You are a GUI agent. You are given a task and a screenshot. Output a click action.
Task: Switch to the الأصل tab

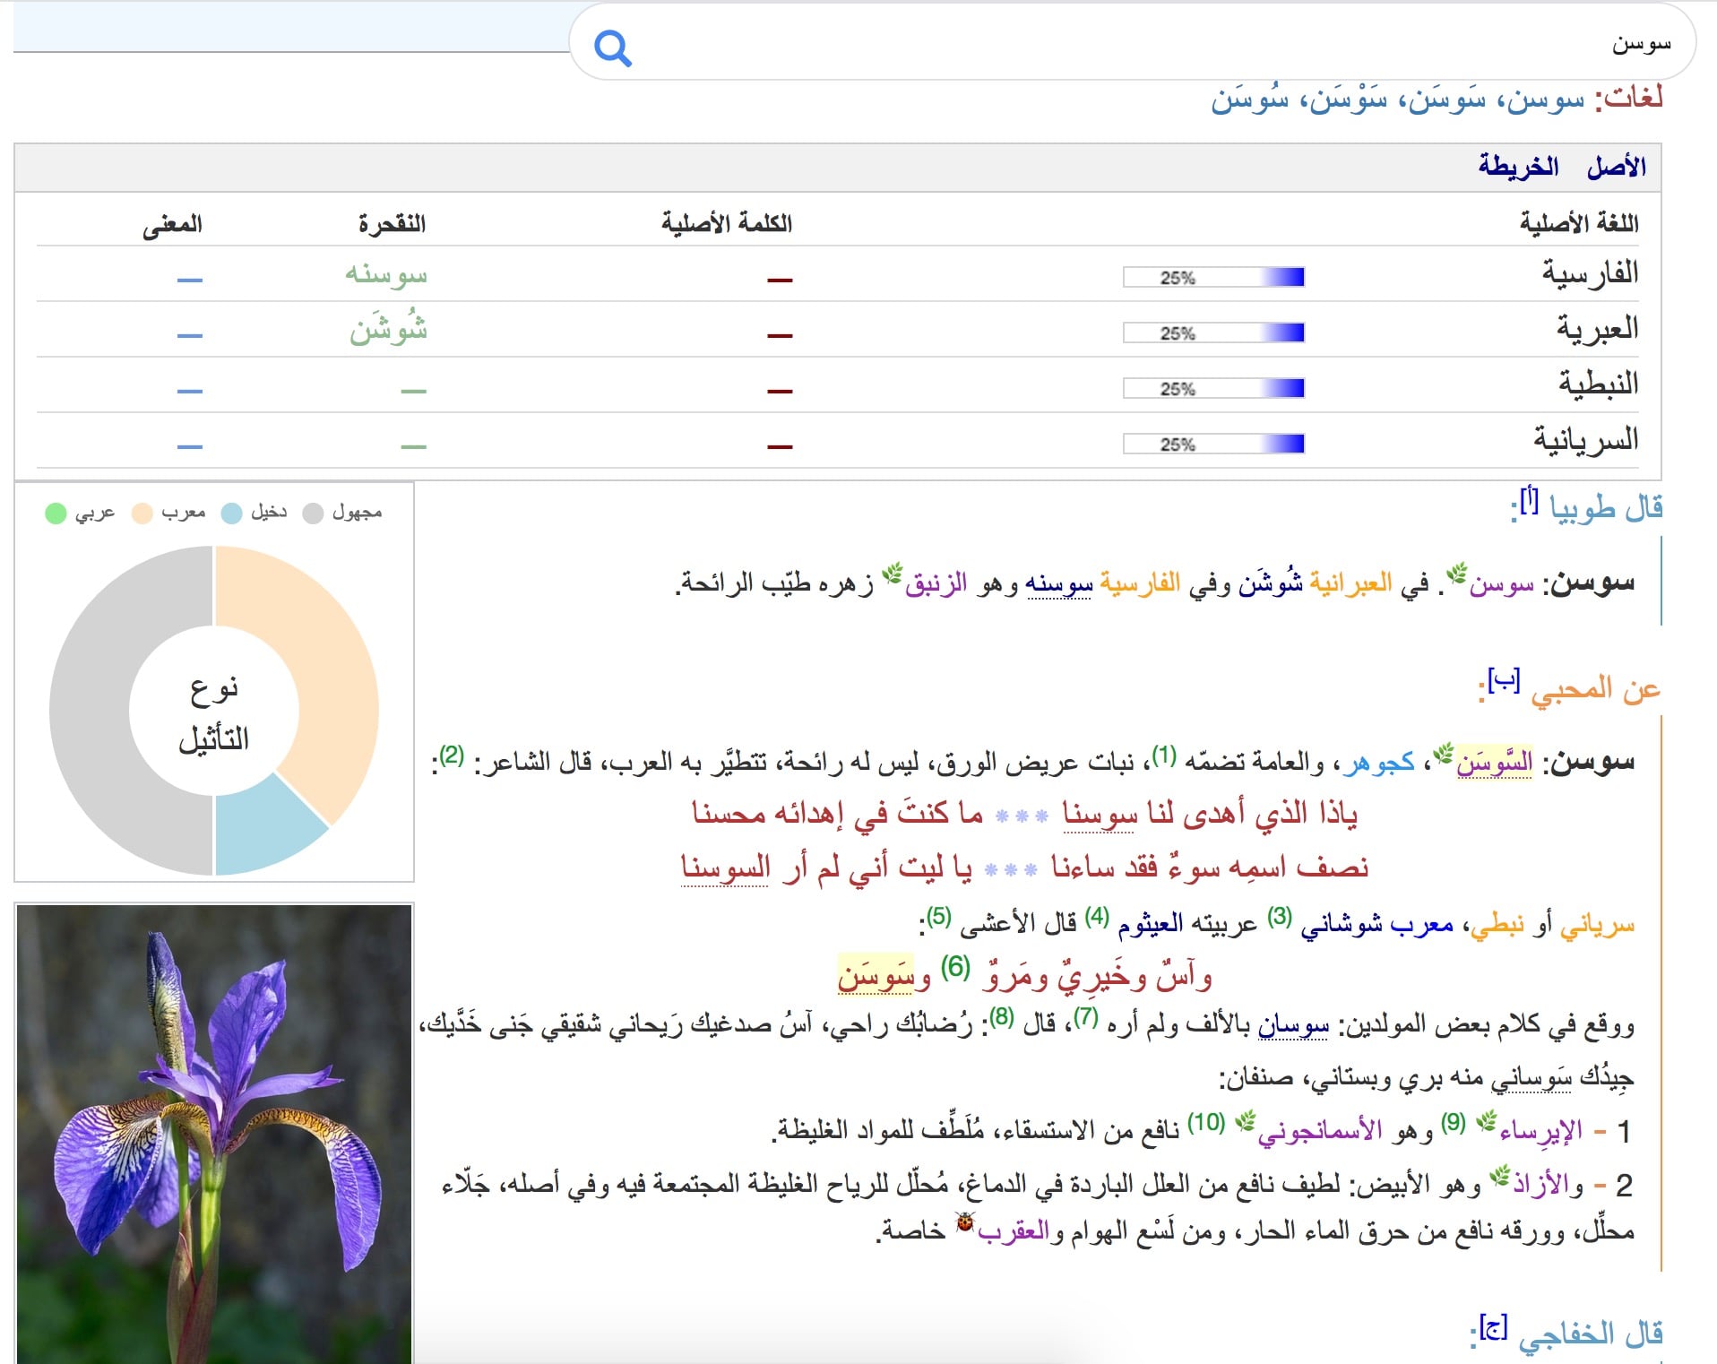(1616, 167)
